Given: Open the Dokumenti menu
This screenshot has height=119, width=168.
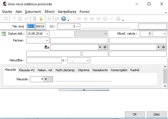Looking at the screenshot, I should [x=33, y=12].
